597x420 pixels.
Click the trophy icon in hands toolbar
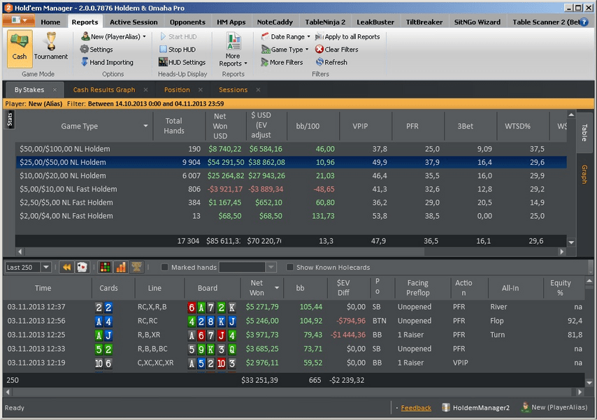click(136, 268)
